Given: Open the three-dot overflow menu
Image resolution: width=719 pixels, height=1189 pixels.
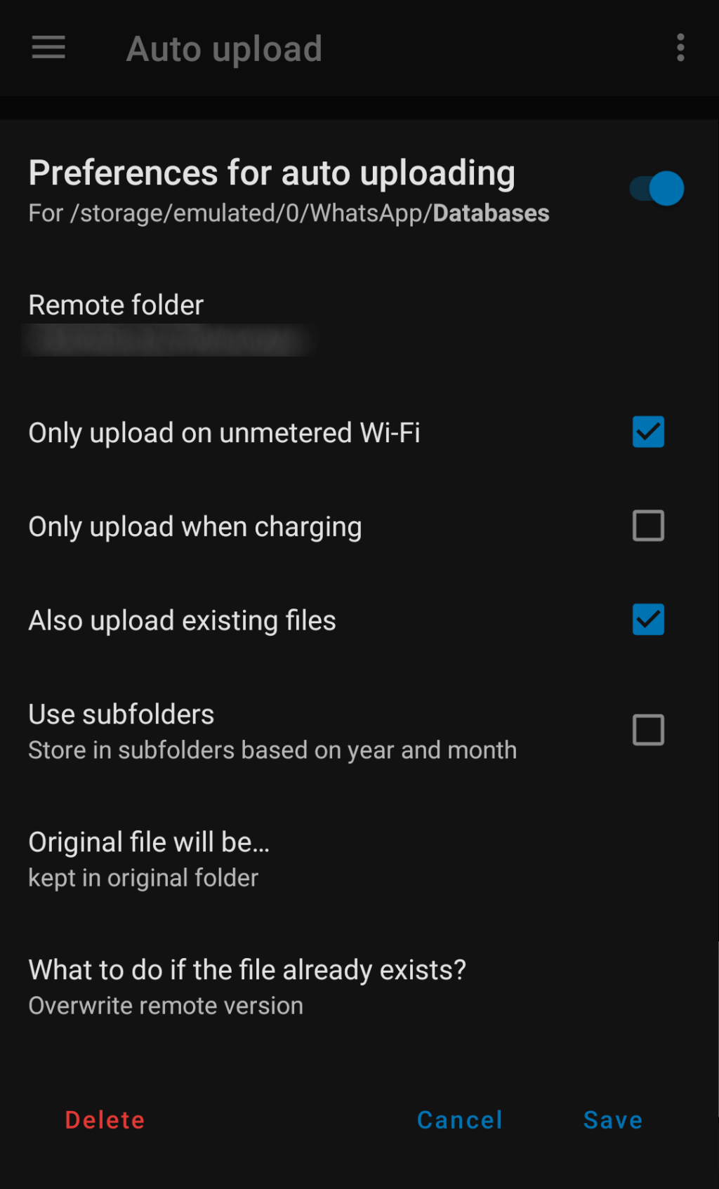Looking at the screenshot, I should pos(680,48).
